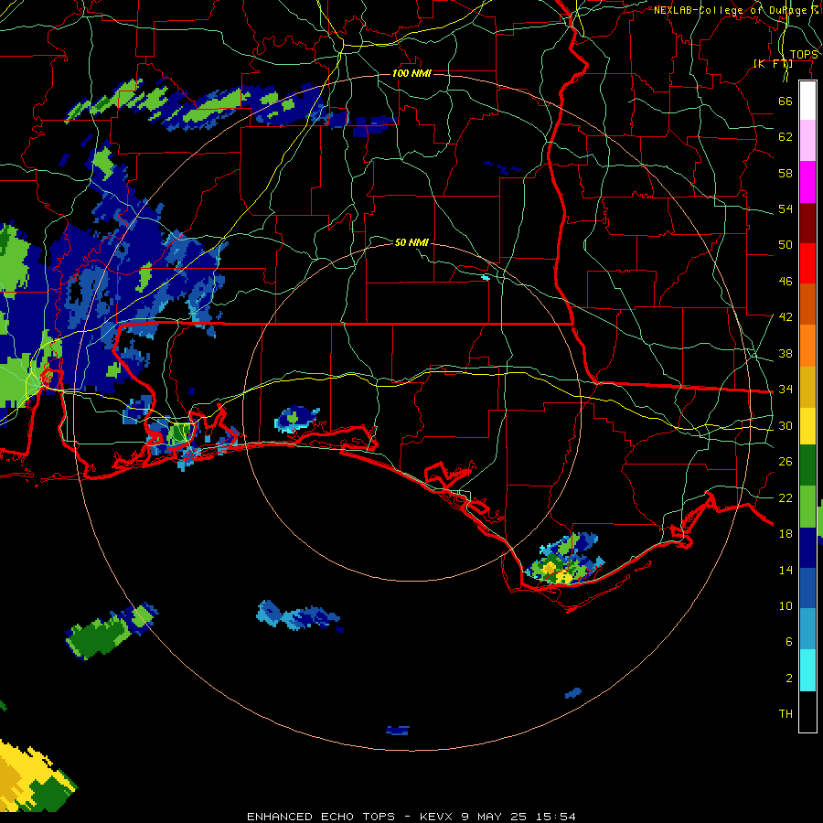
Task: Click the small blue echo cell with green core inside 50 NMI ring
Action: [296, 418]
